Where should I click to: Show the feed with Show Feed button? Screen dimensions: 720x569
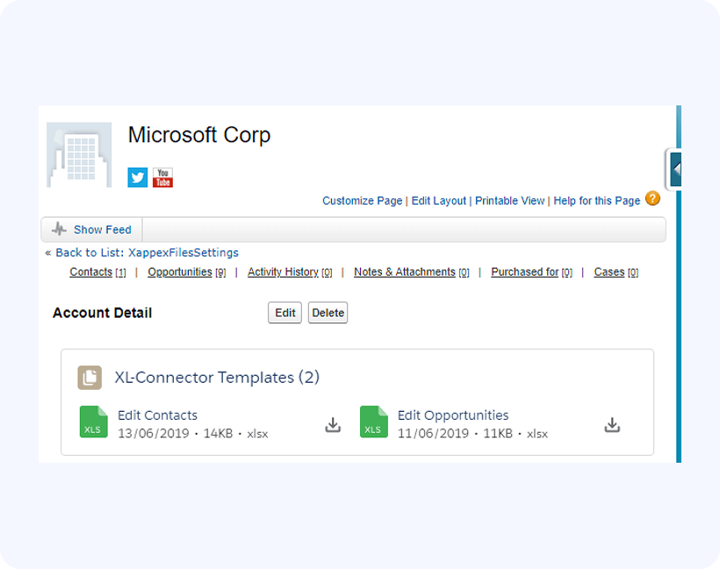click(102, 230)
